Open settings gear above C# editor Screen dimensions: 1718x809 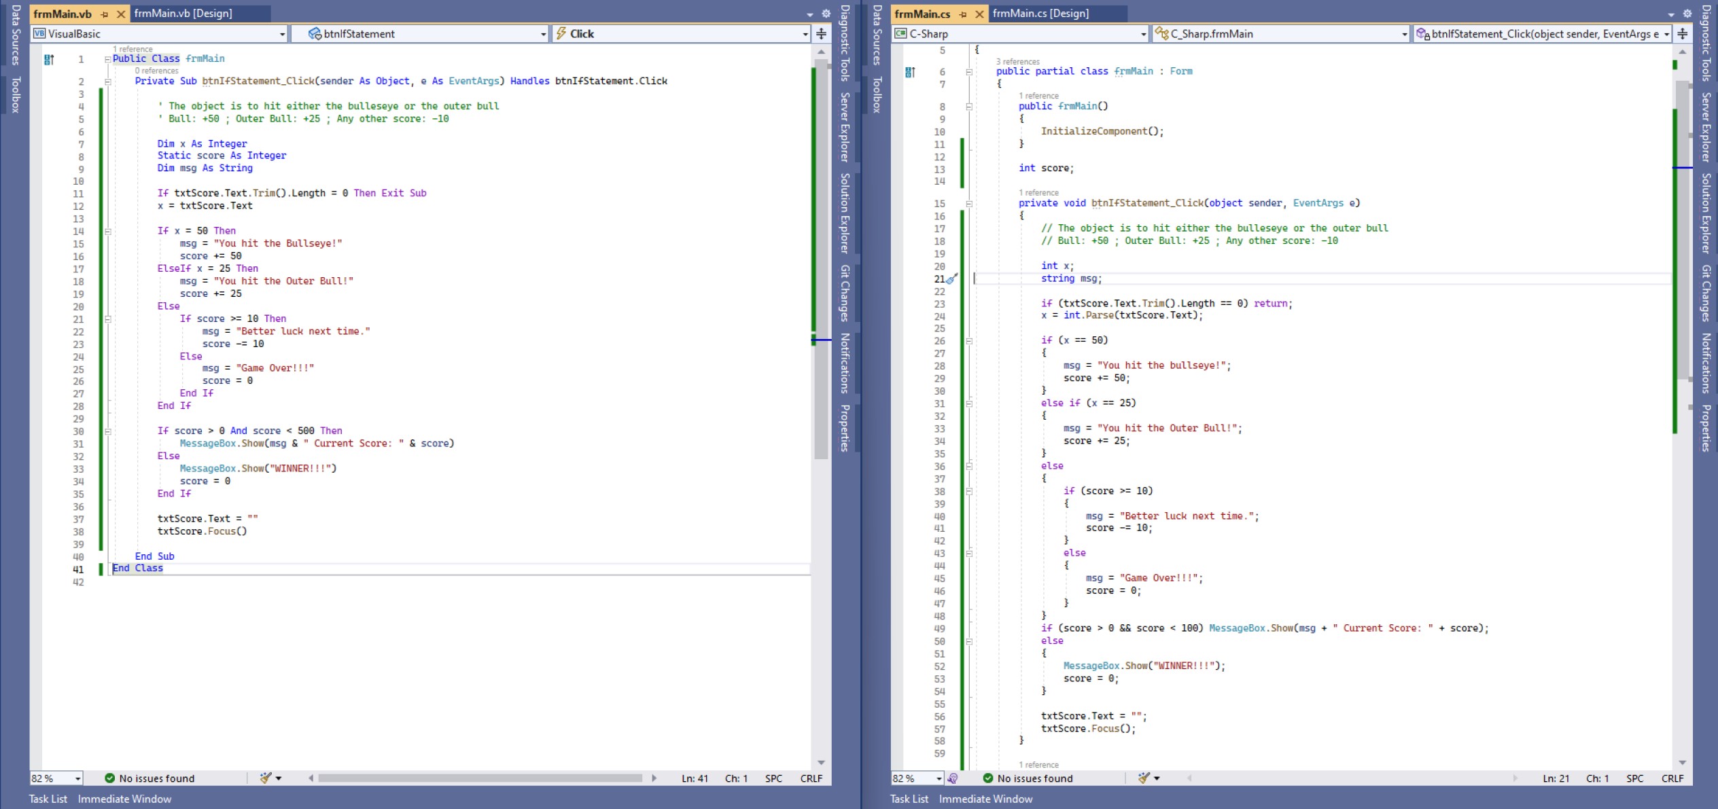pyautogui.click(x=1687, y=14)
